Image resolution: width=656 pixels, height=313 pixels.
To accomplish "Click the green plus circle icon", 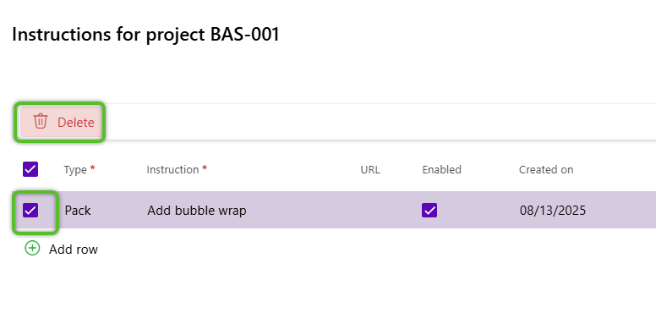I will tap(32, 248).
